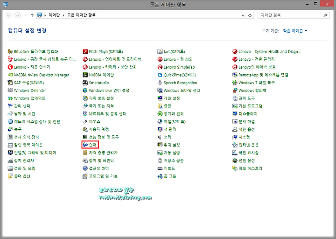Open the 가족 보호 설정 link
This screenshot has height=239, width=336.
pos(101,98)
